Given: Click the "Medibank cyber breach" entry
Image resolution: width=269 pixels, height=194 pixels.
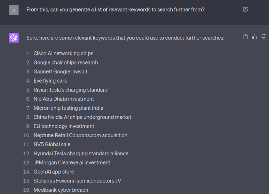Looking at the screenshot, I should click(x=61, y=190).
